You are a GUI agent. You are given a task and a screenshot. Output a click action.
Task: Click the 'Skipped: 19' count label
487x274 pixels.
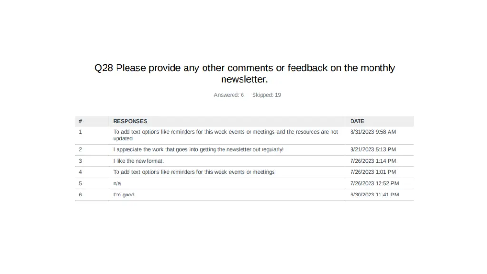[x=266, y=95]
